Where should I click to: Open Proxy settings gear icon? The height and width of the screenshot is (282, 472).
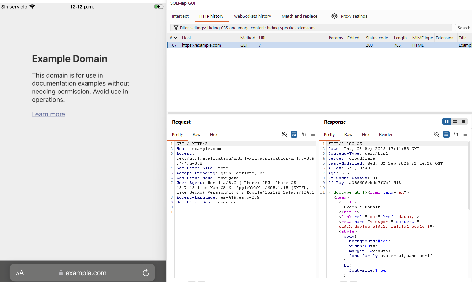coord(334,16)
